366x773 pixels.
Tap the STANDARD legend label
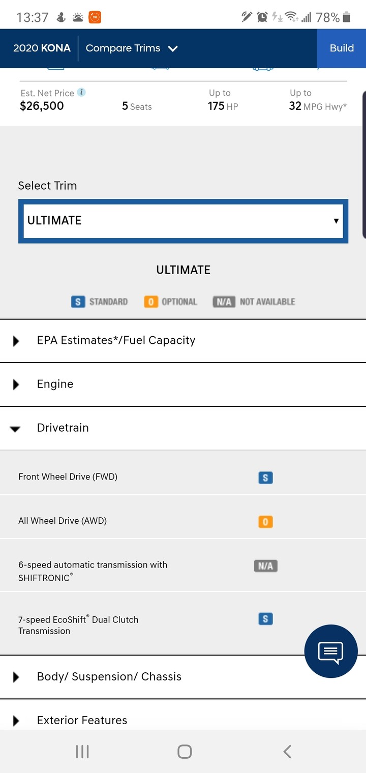(108, 302)
